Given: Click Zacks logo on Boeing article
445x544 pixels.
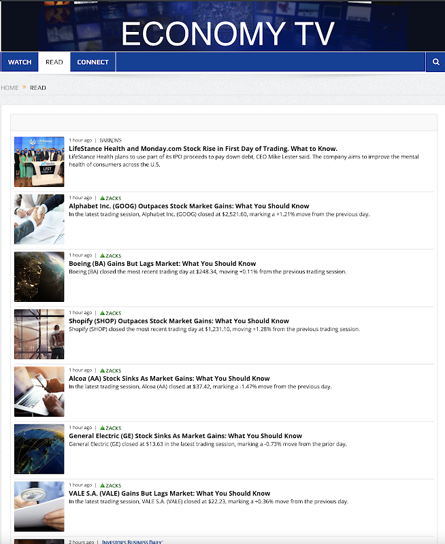Looking at the screenshot, I should [x=110, y=256].
